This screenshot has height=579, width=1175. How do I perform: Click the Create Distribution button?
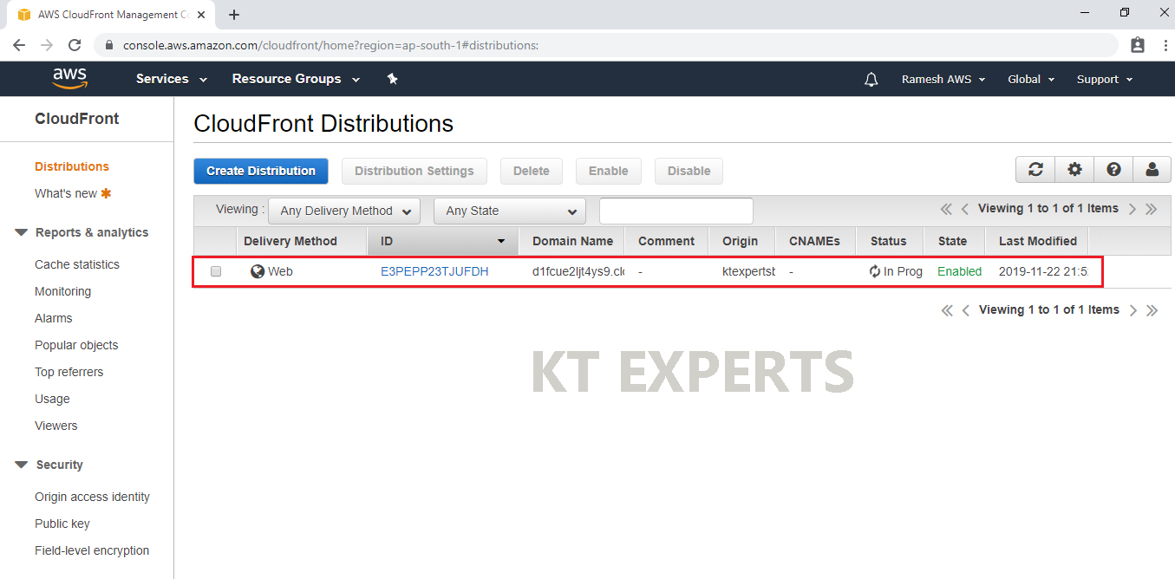click(x=260, y=171)
